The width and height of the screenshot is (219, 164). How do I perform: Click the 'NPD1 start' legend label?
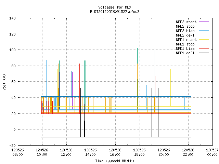[x=186, y=40]
